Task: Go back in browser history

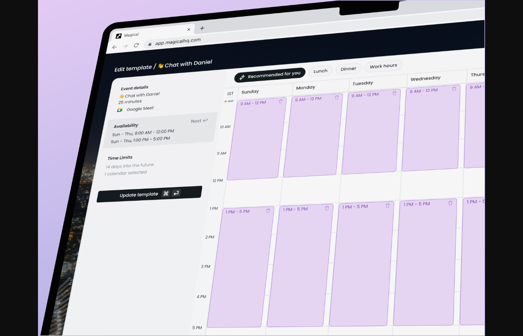Action: pos(114,47)
